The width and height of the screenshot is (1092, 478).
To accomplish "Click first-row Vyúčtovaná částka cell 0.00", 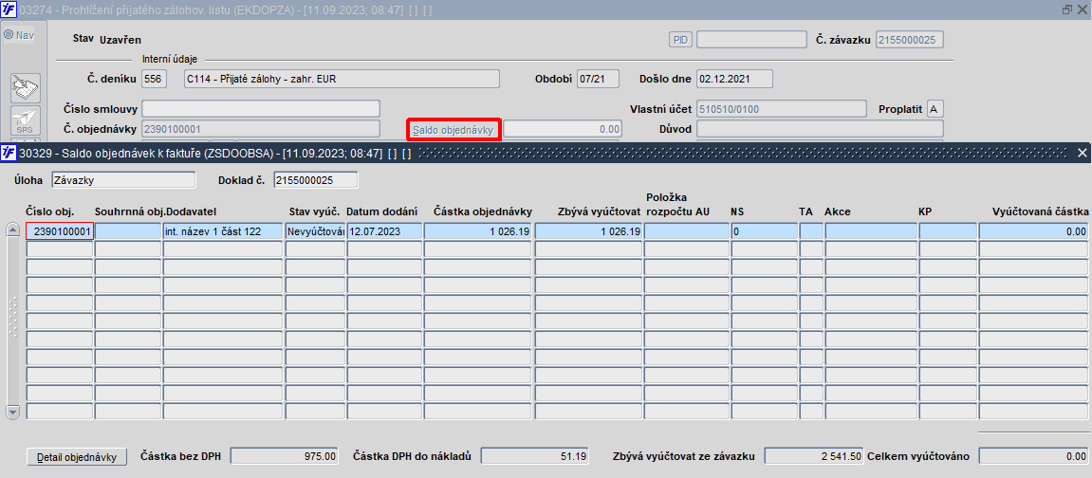I will (x=1033, y=231).
